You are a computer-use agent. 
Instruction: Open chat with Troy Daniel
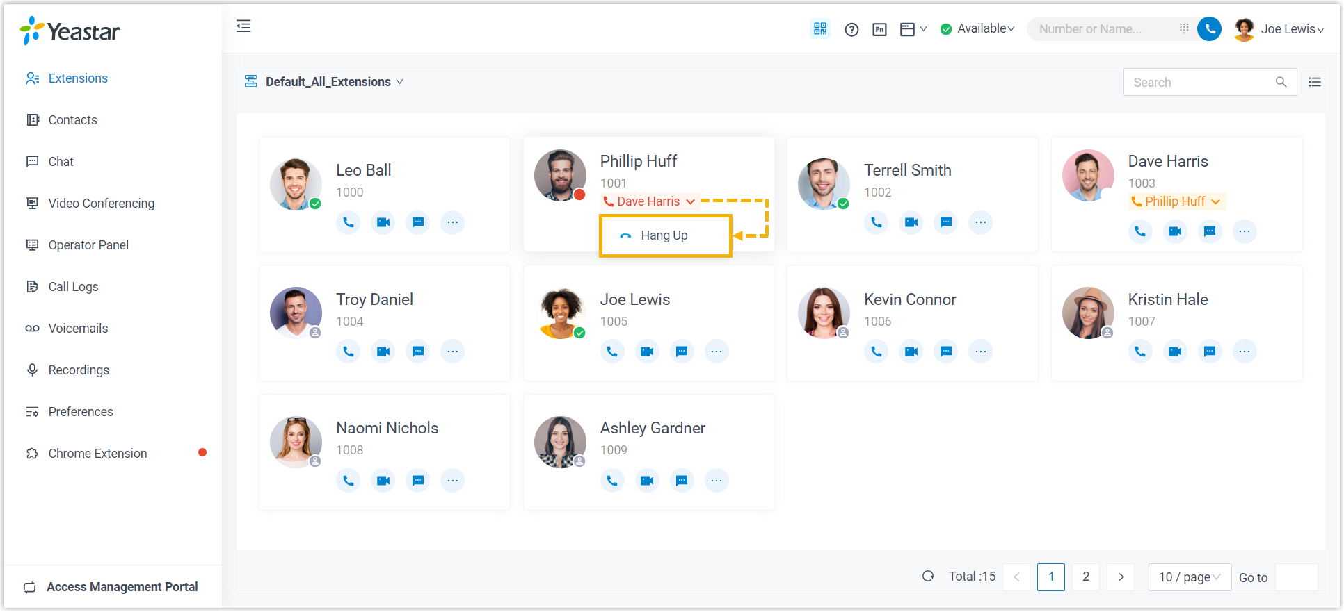pyautogui.click(x=418, y=352)
